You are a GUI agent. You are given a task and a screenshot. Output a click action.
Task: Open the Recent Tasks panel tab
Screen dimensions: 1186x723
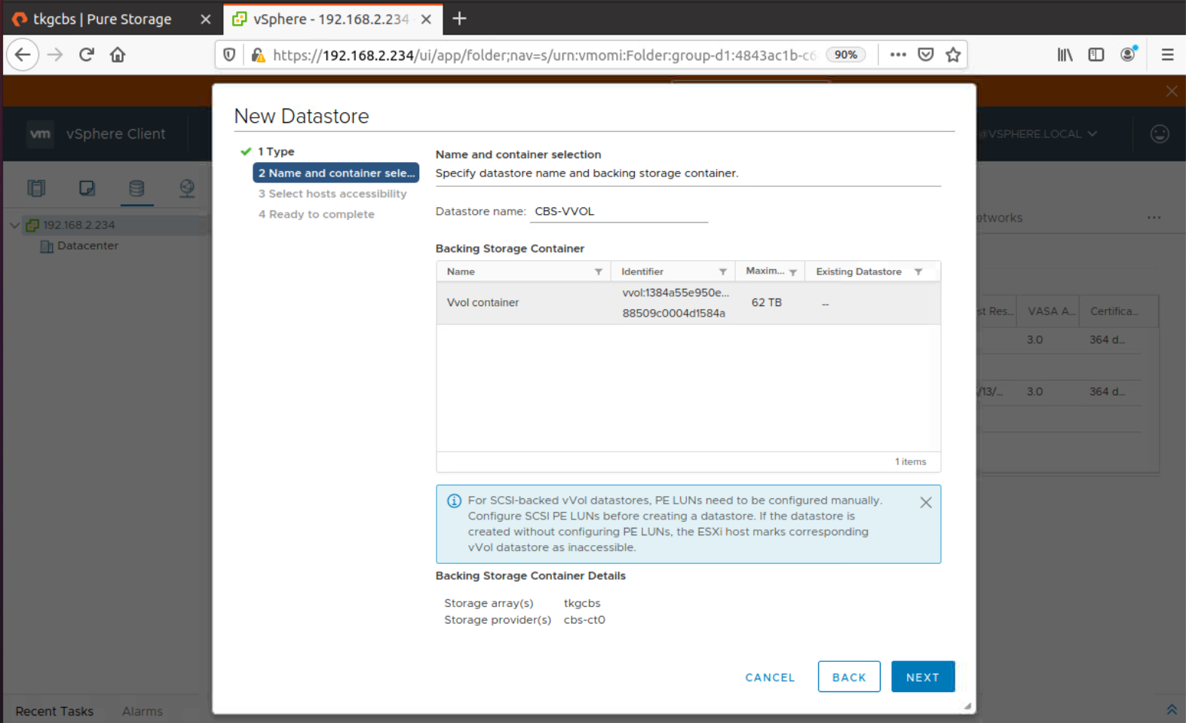54,711
